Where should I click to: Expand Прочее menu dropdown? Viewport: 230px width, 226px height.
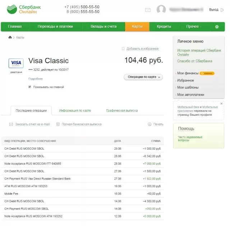pos(194,27)
